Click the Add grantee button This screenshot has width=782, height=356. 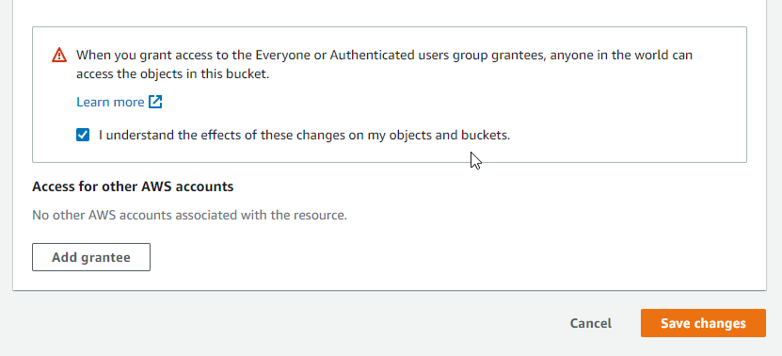[91, 257]
